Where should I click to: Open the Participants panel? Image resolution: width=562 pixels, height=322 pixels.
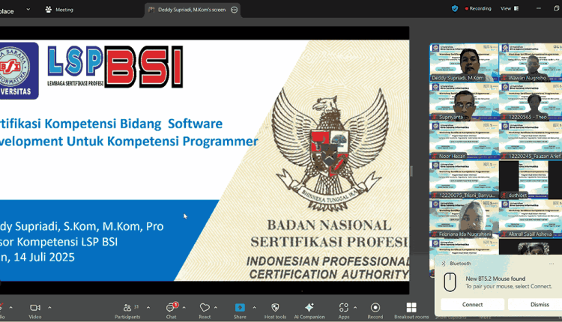[x=127, y=311]
